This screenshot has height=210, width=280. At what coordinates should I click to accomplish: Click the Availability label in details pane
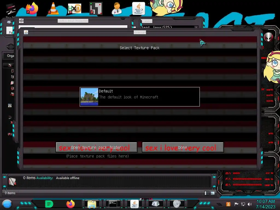tap(45, 178)
